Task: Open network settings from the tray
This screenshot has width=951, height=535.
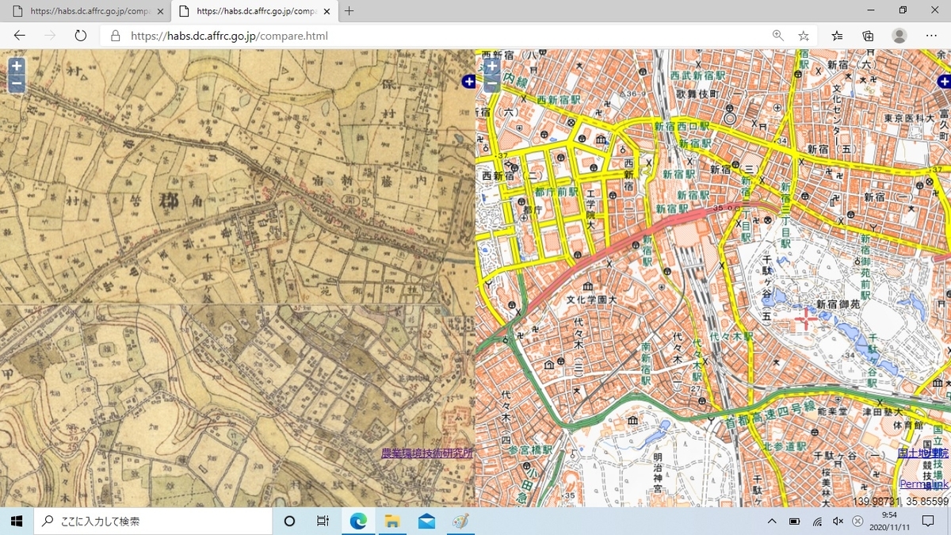Action: point(817,521)
